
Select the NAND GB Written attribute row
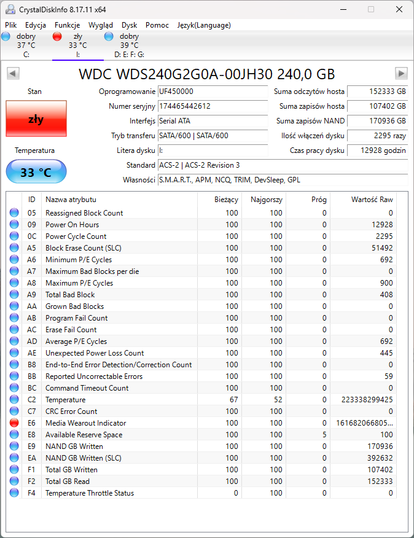click(x=201, y=446)
